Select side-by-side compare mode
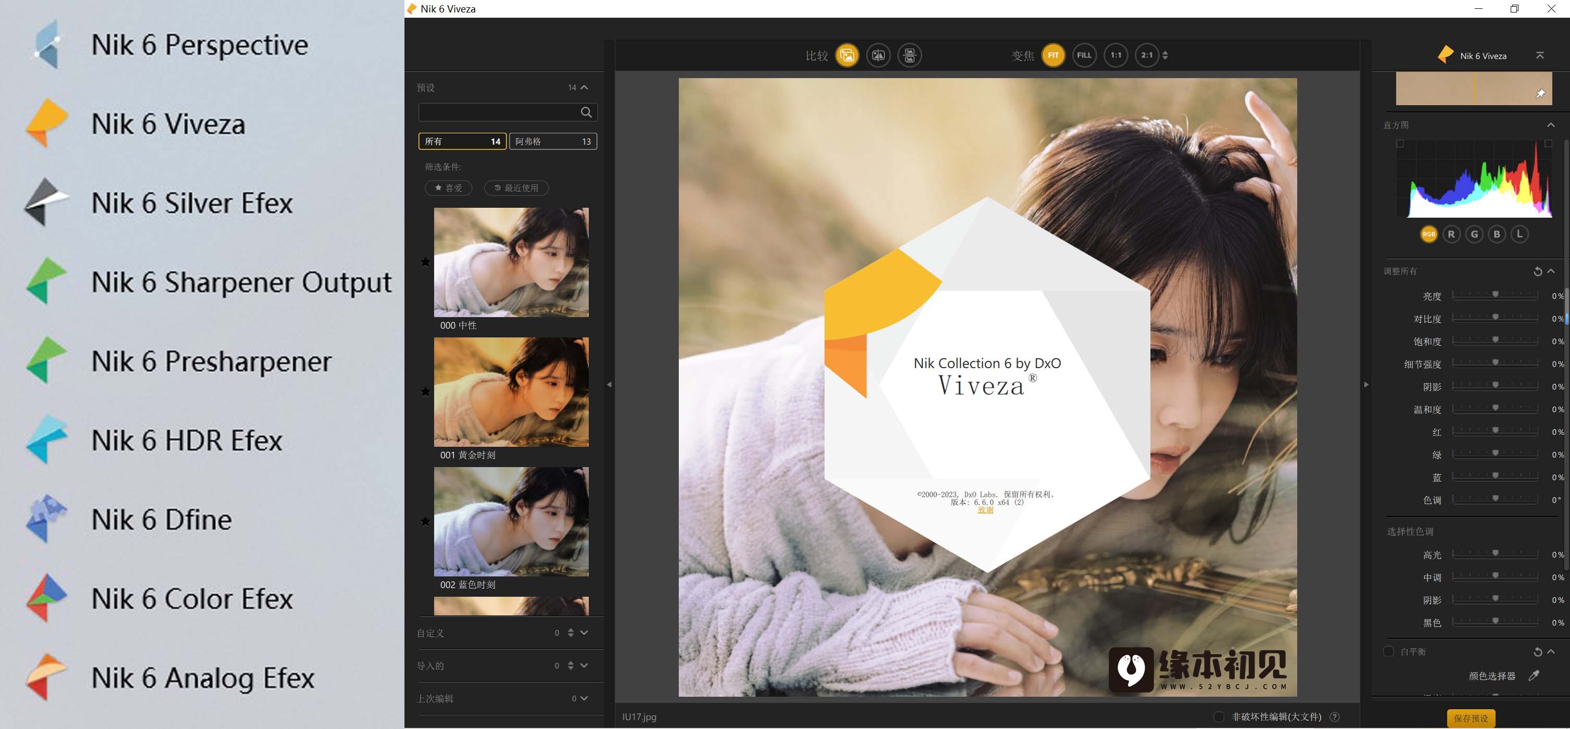The width and height of the screenshot is (1570, 729). pos(909,56)
